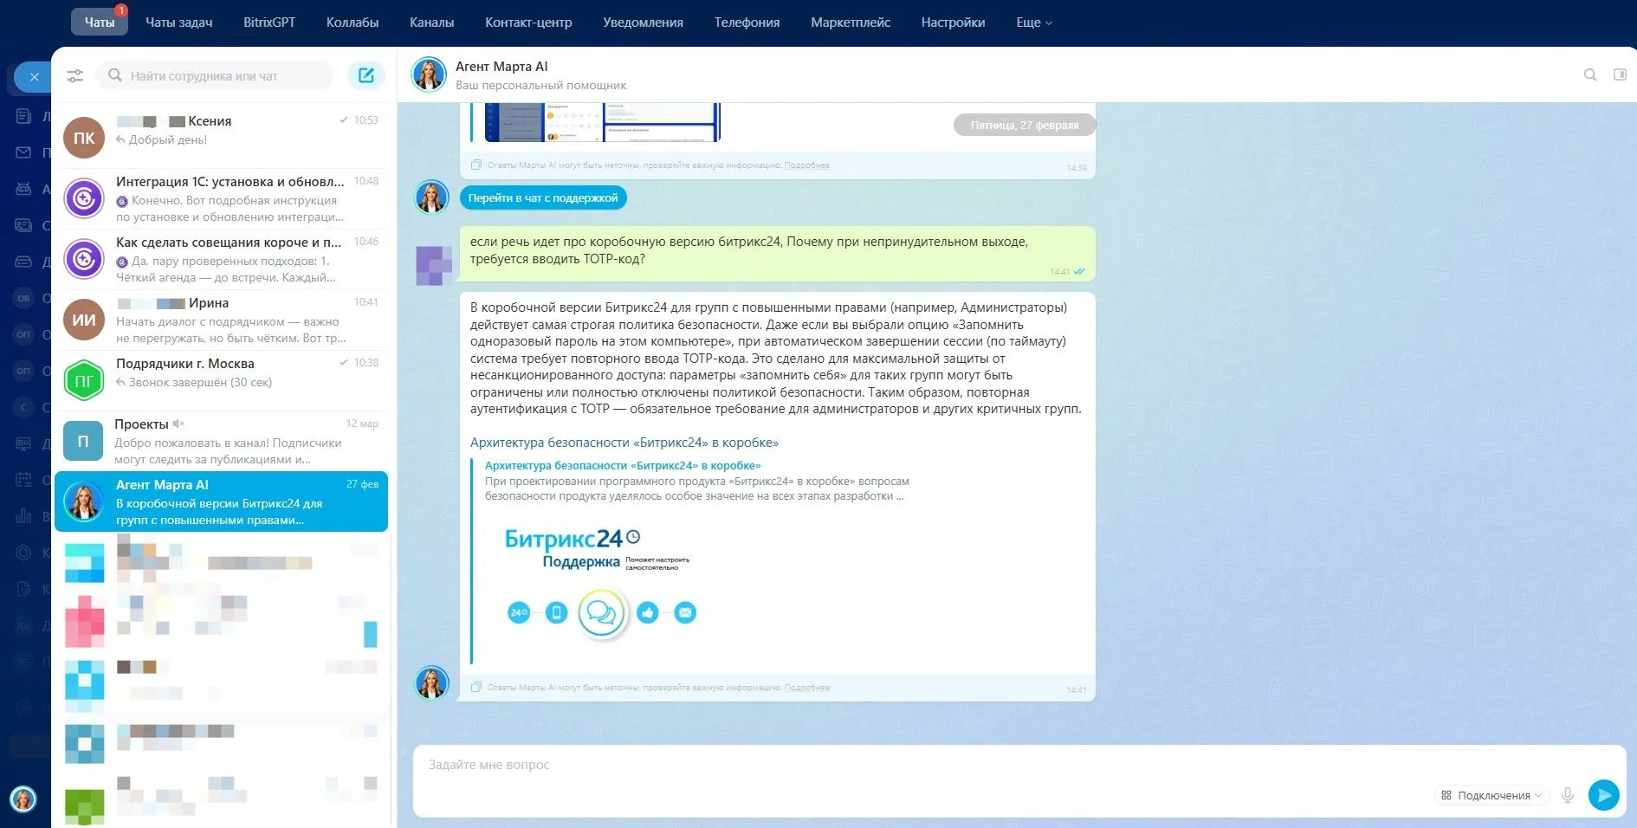
Task: Open chat list filter settings icon
Action: coord(75,76)
